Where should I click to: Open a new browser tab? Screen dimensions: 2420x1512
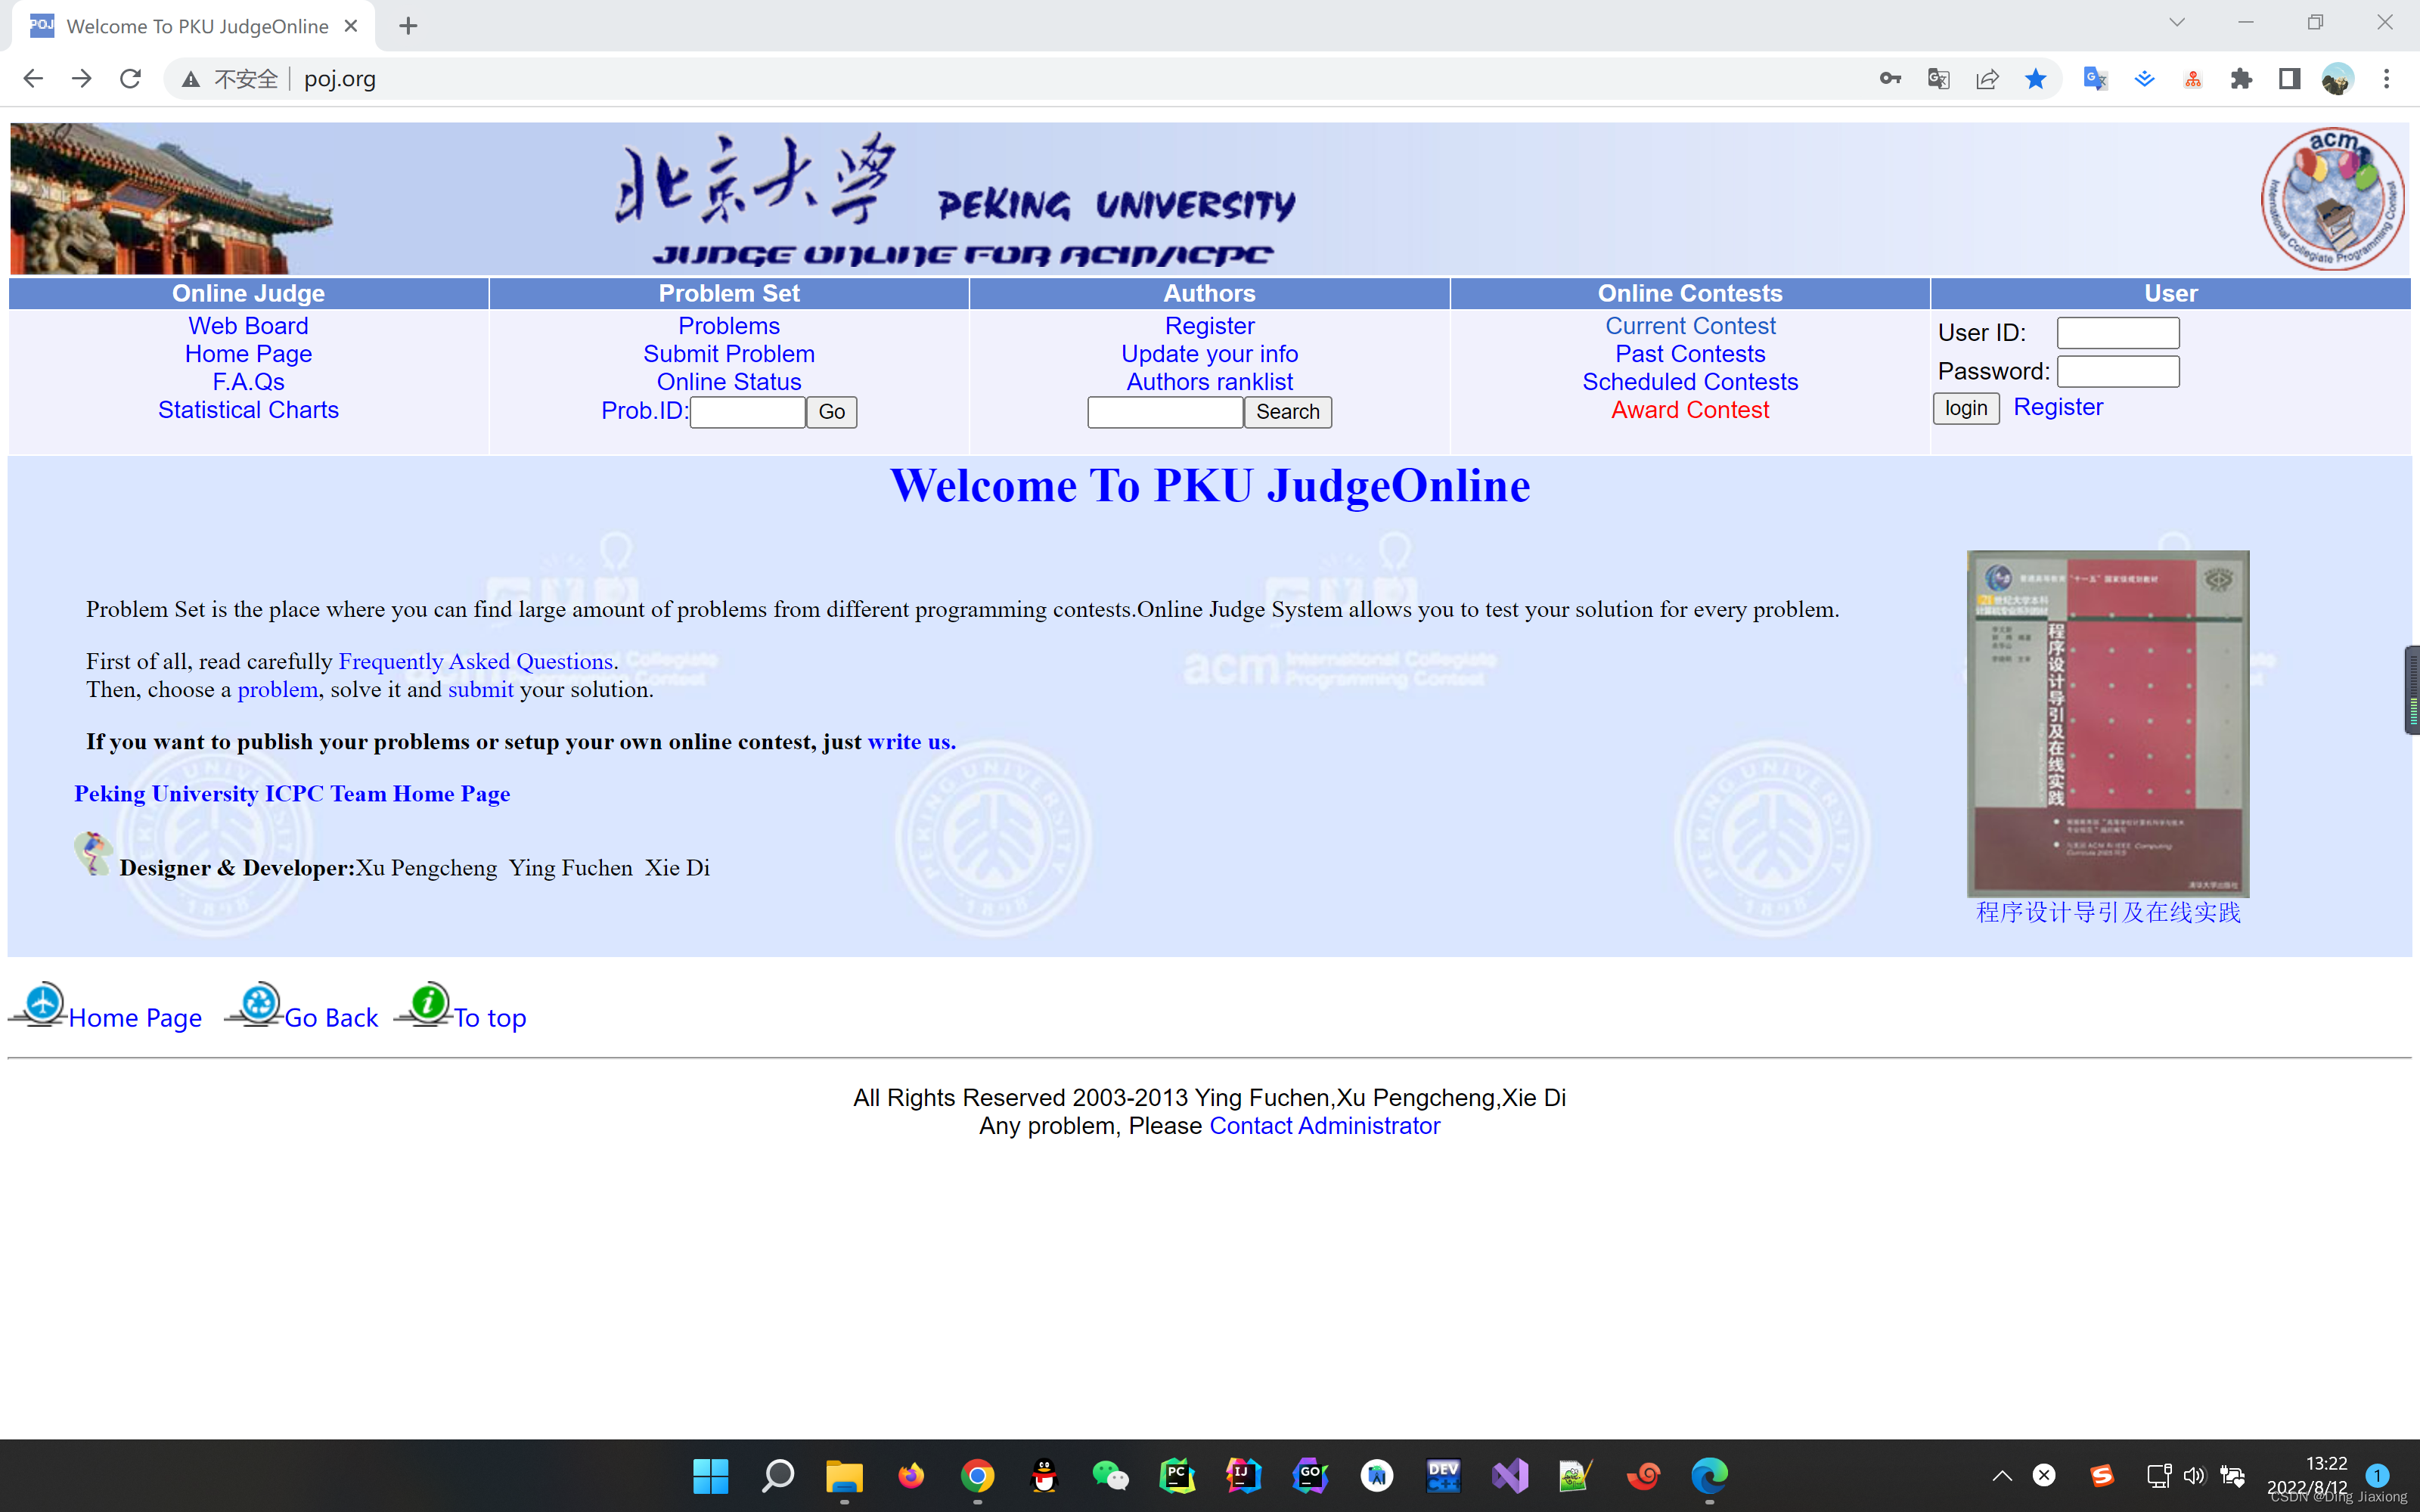click(407, 26)
